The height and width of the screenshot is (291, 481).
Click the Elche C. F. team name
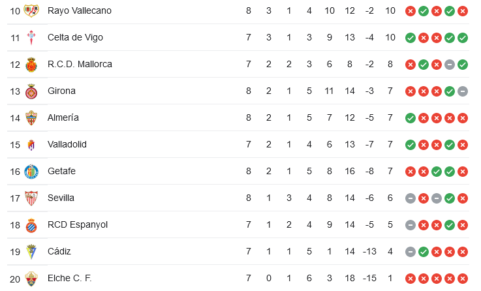coord(70,278)
